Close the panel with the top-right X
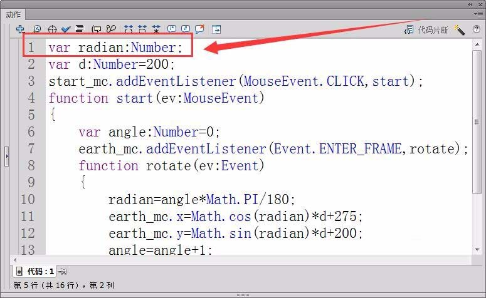486x298 pixels. pos(480,4)
